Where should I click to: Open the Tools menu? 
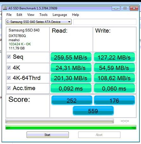(x=43, y=15)
